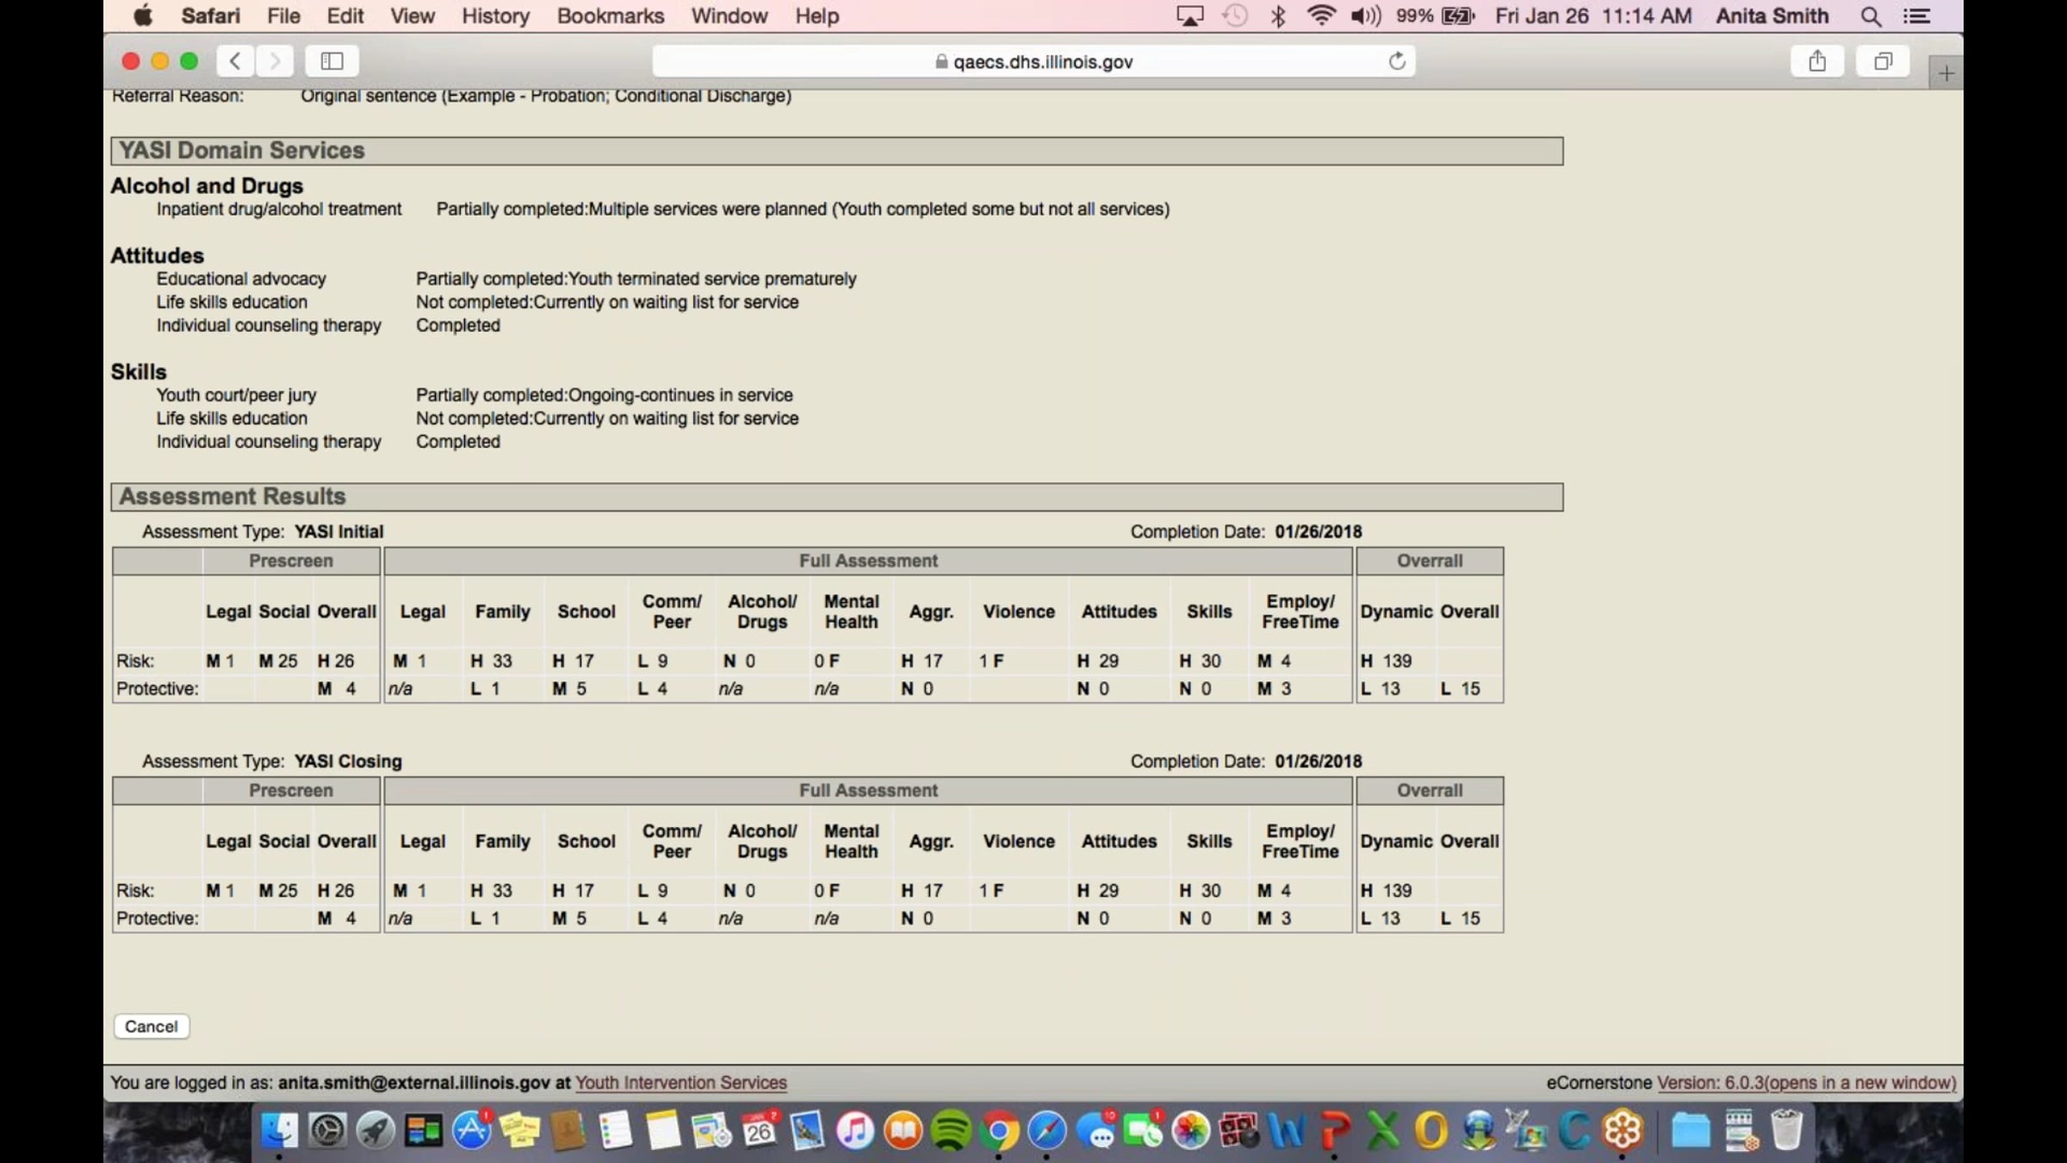This screenshot has width=2067, height=1163.
Task: Show all tabs overview icon
Action: [1883, 61]
